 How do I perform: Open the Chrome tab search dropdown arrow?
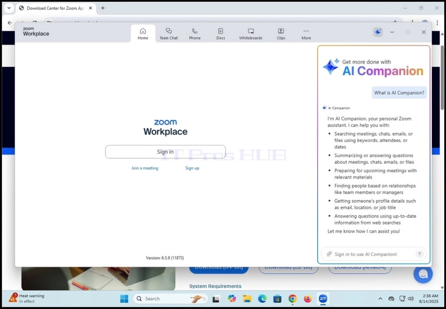[9, 8]
